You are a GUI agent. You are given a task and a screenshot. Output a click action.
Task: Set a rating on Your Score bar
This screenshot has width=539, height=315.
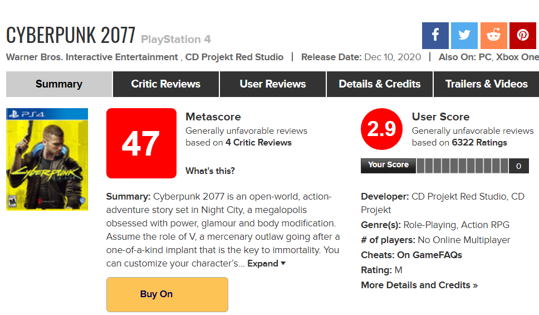(x=462, y=166)
